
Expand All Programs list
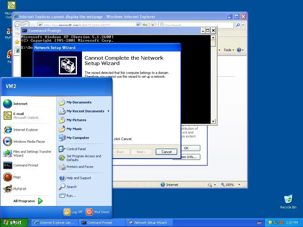point(28,201)
